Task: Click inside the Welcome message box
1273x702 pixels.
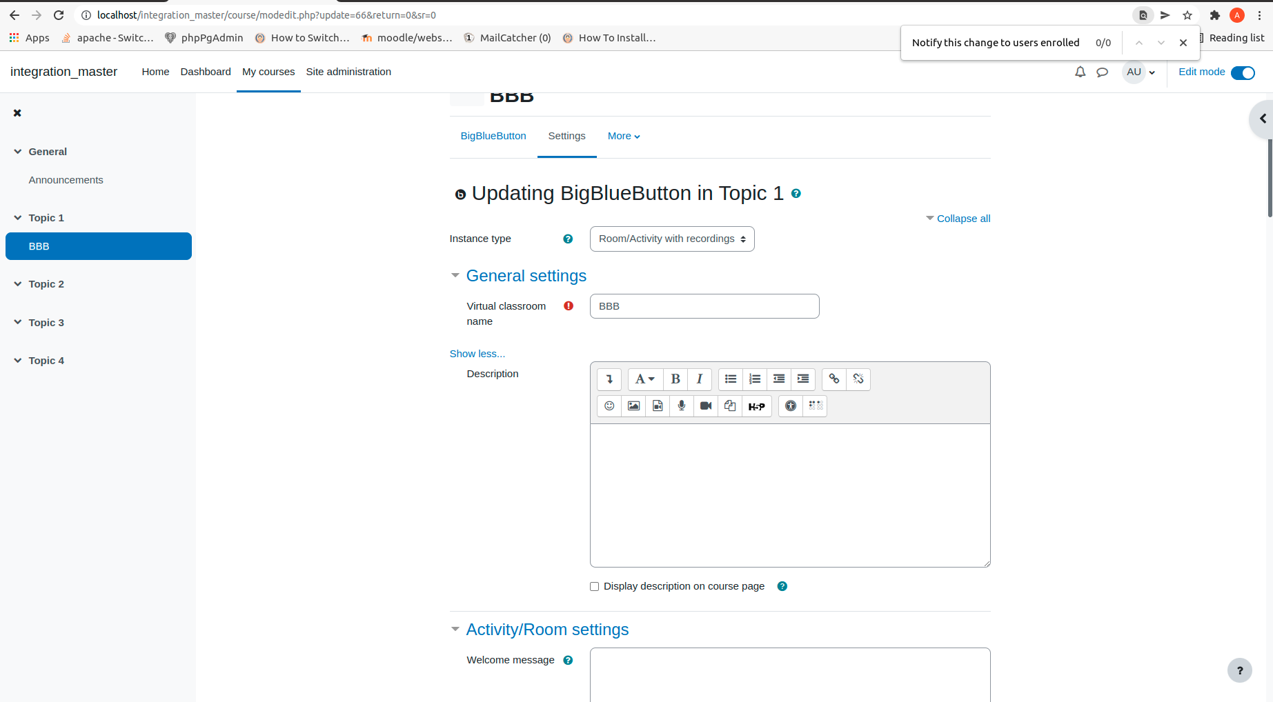Action: tap(790, 675)
